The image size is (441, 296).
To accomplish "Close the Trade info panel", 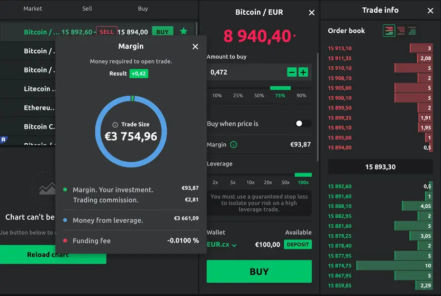I will click(430, 11).
